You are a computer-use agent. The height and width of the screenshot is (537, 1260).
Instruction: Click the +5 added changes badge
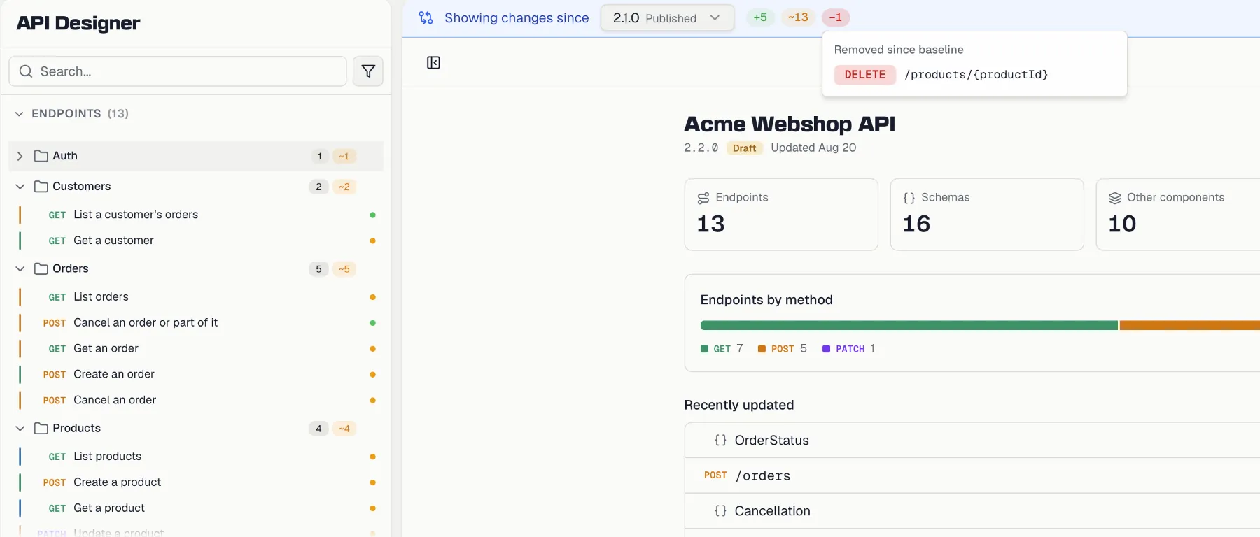pos(760,17)
